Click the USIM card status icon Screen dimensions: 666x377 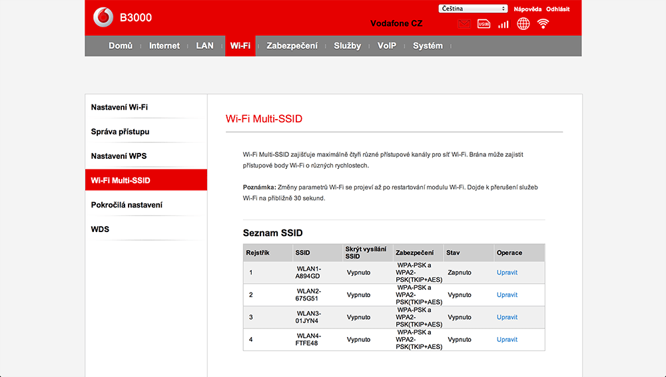(x=484, y=24)
